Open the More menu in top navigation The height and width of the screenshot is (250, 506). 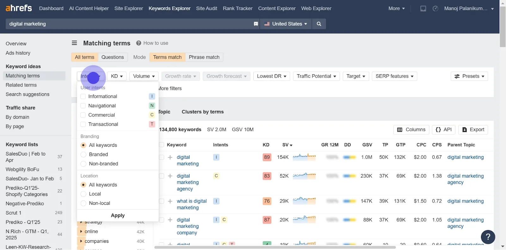397,9
